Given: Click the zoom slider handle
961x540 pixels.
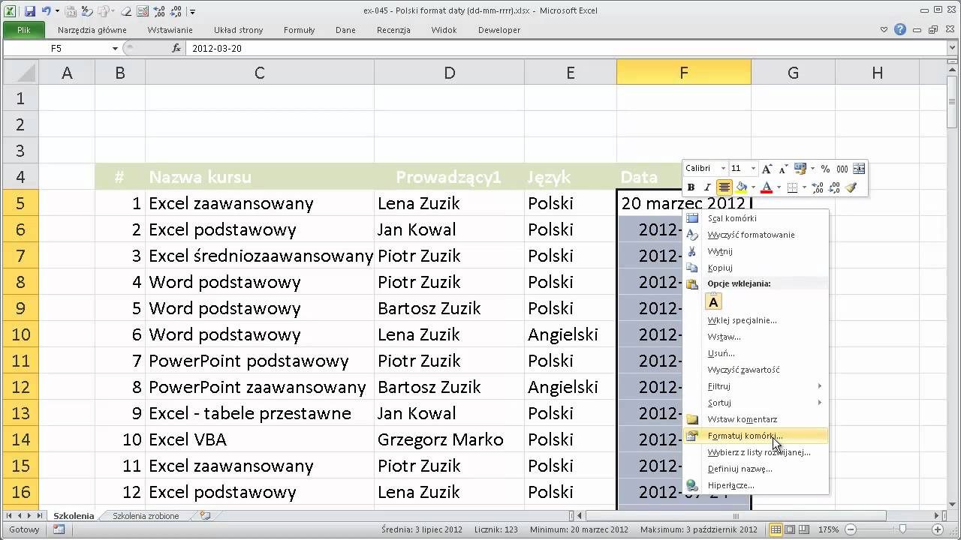Looking at the screenshot, I should (902, 529).
